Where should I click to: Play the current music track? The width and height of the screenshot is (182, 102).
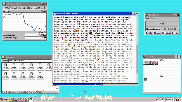point(149,33)
